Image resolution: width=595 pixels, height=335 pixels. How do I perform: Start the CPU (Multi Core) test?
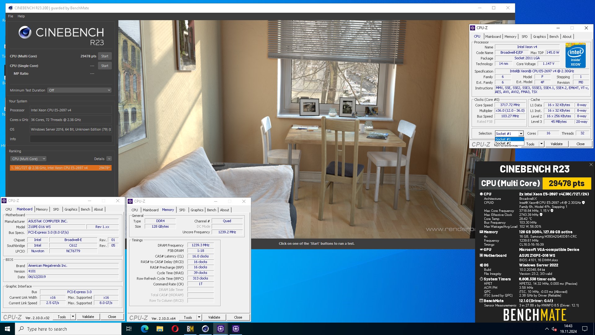(x=105, y=56)
